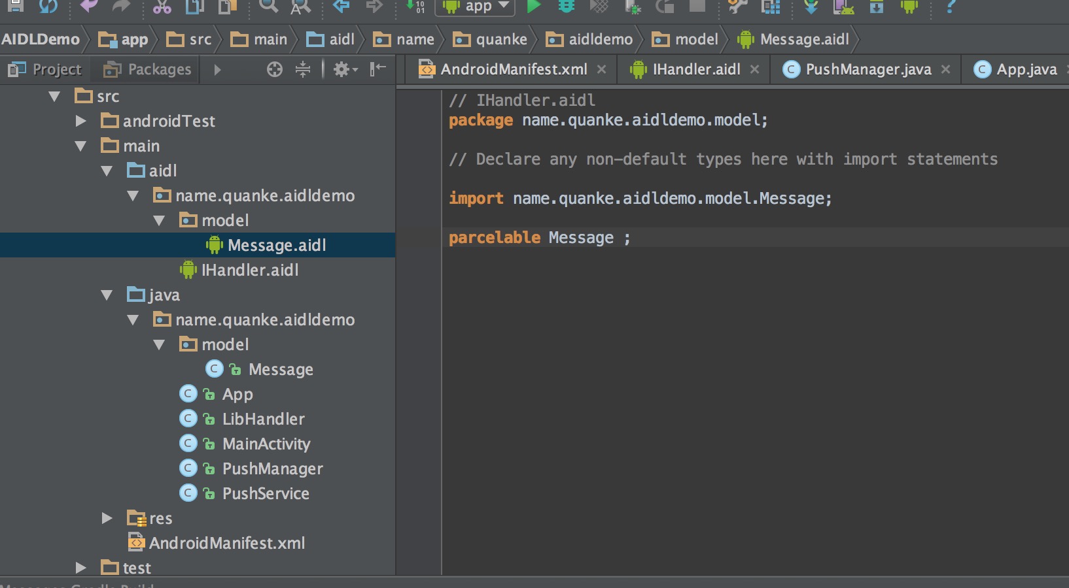The image size is (1069, 588).
Task: Click Scroll from Source crosshair icon
Action: pos(275,69)
